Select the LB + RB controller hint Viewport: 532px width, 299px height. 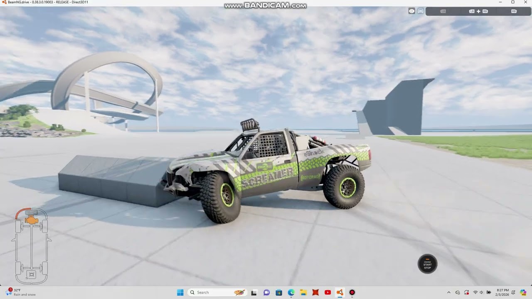point(478,11)
